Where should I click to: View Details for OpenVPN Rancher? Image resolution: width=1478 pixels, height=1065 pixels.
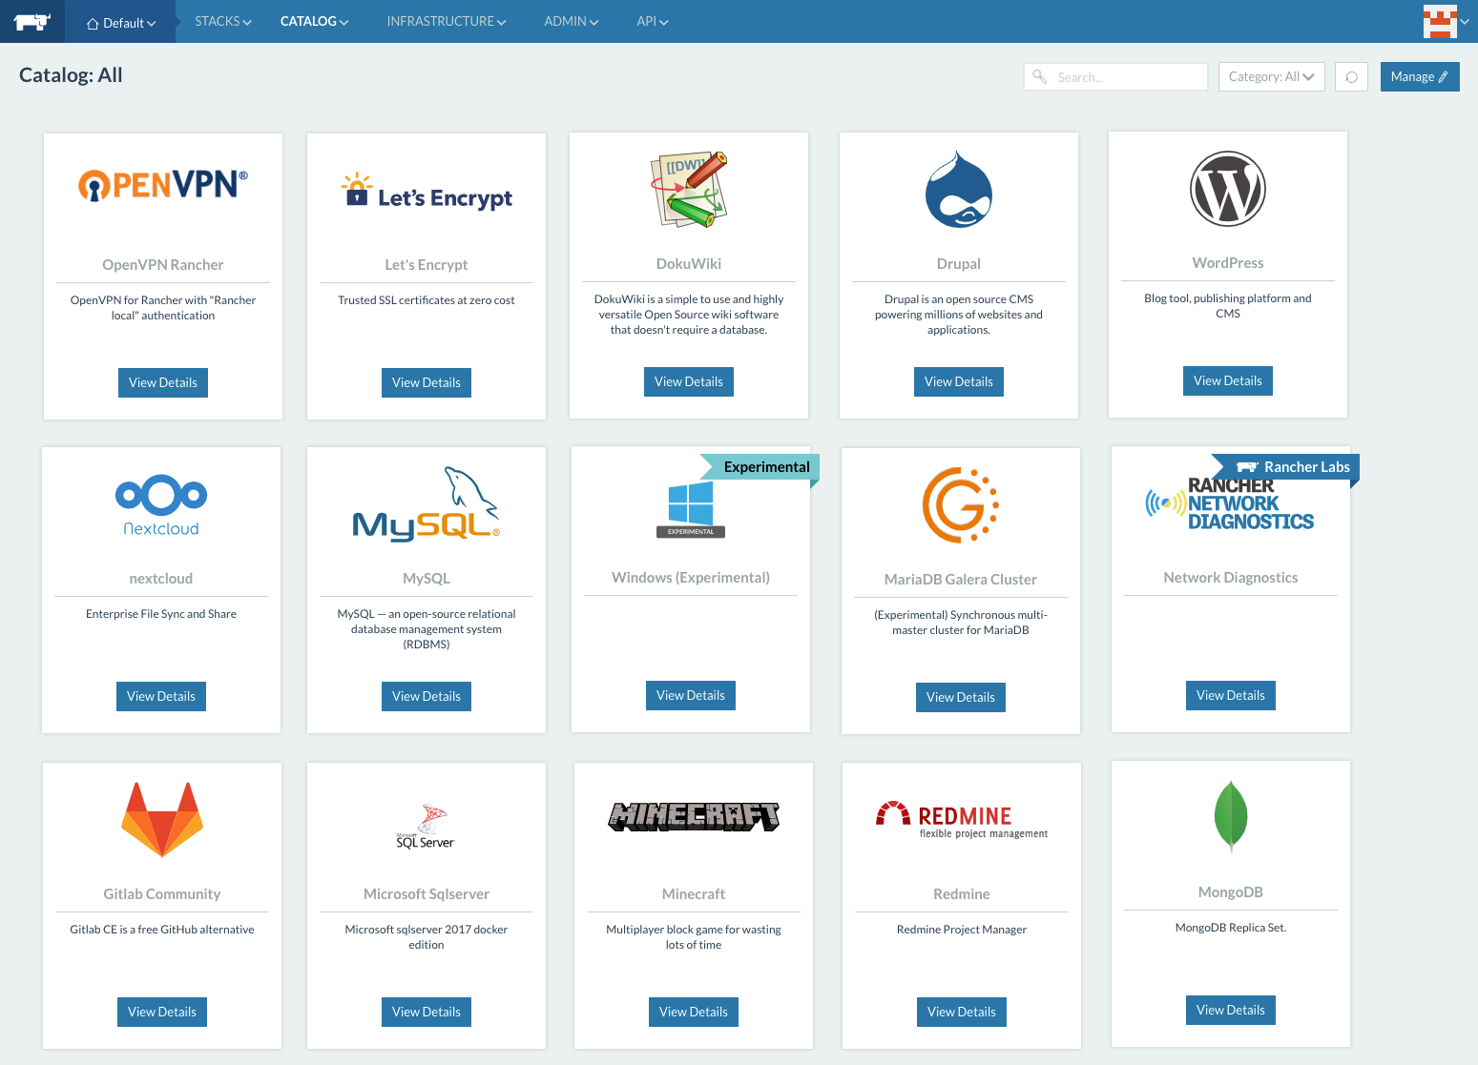(163, 382)
